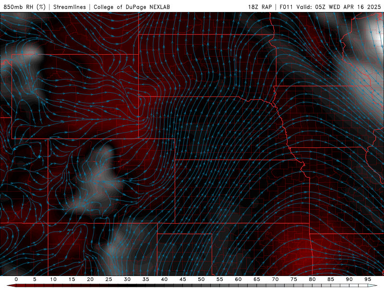Click the "50" color scale label

(x=201, y=279)
